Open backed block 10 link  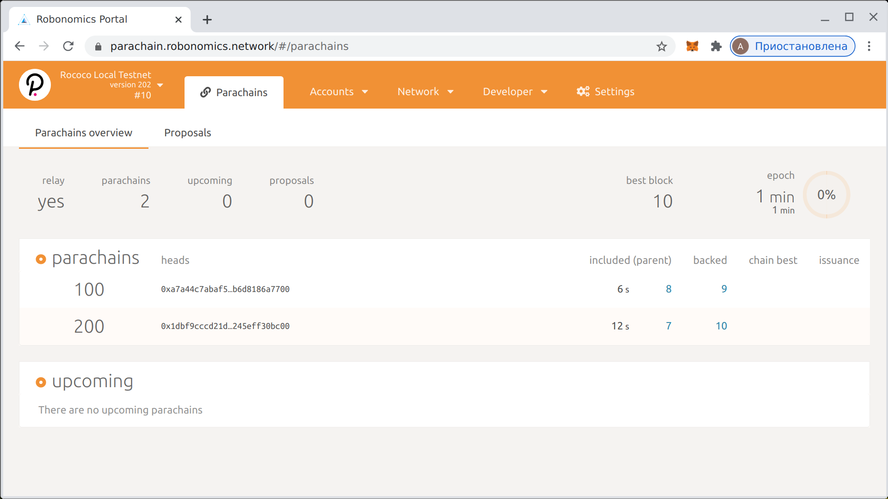point(721,326)
